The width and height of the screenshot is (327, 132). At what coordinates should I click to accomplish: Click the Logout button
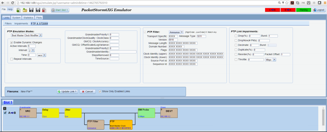tap(319, 10)
